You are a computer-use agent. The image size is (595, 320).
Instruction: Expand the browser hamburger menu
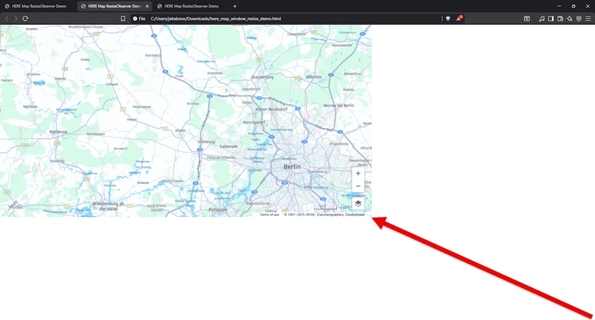click(x=588, y=19)
